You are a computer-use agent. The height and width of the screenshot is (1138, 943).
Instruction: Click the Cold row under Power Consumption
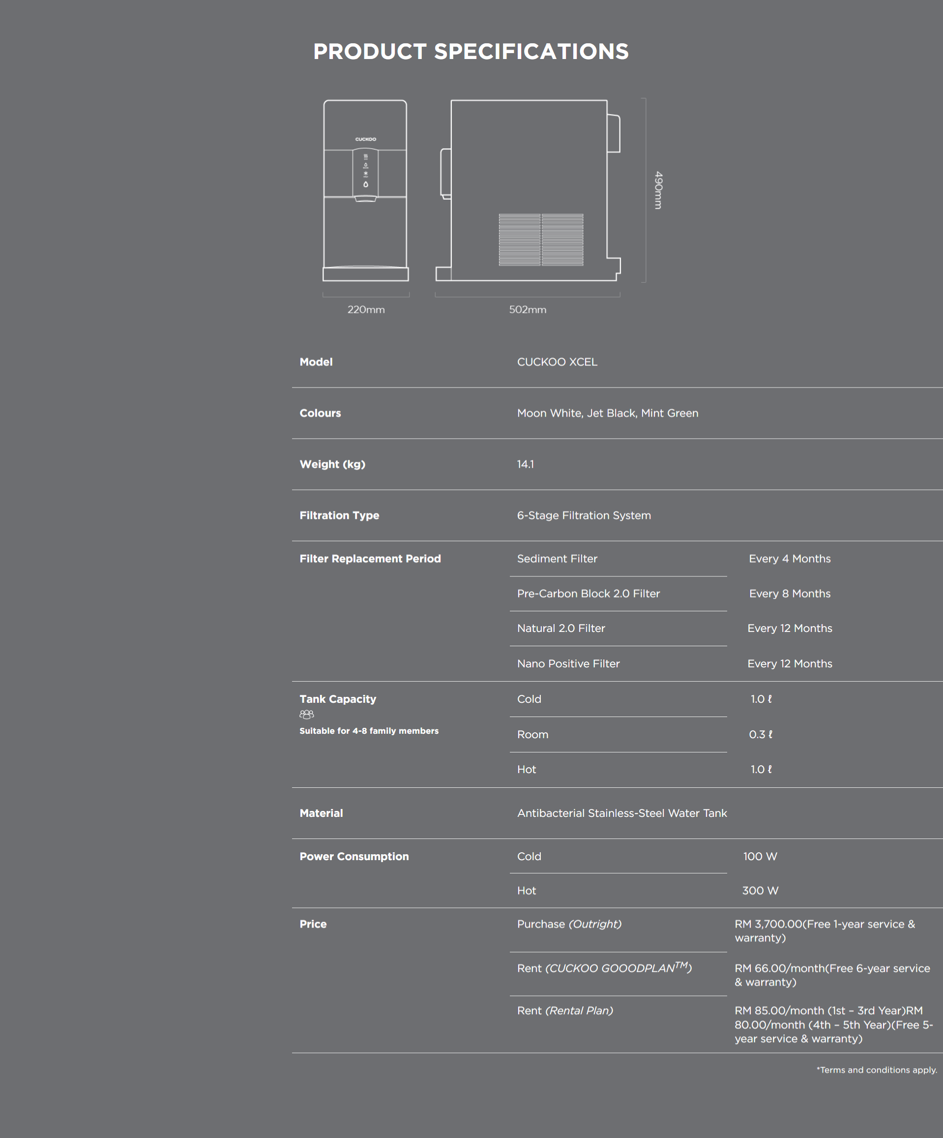(x=529, y=856)
